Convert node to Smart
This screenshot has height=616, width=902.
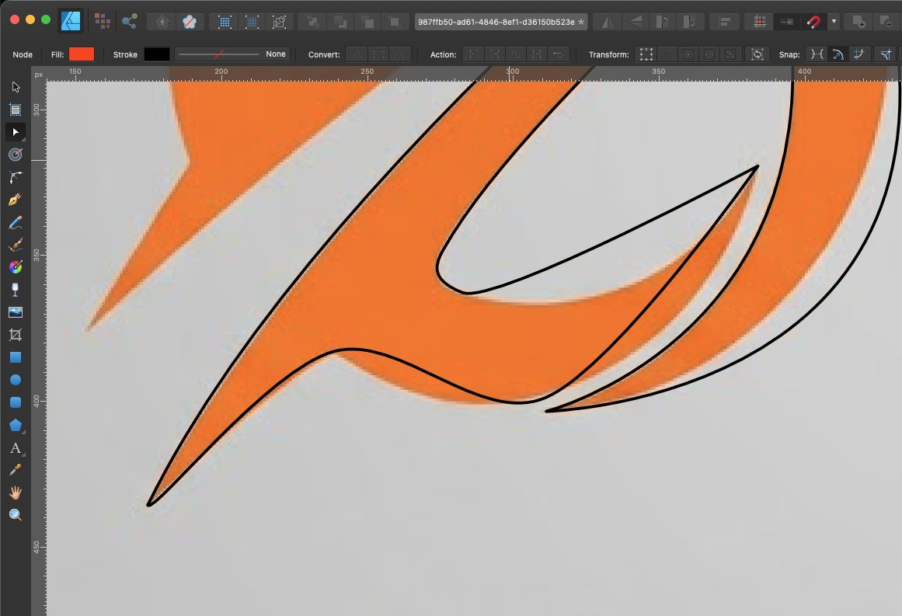tap(399, 54)
